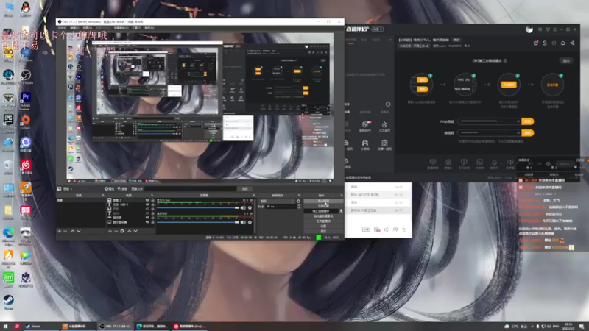Open Windows Start menu on taskbar
589x331 pixels.
(6, 327)
